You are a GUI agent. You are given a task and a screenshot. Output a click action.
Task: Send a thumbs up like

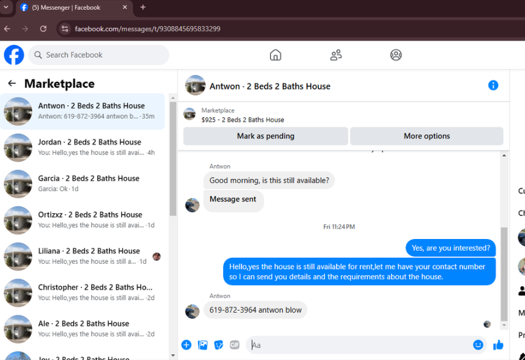(498, 345)
